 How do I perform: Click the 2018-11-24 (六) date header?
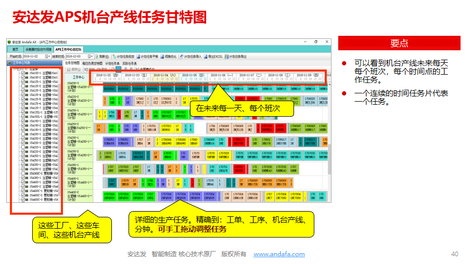[x=164, y=75]
